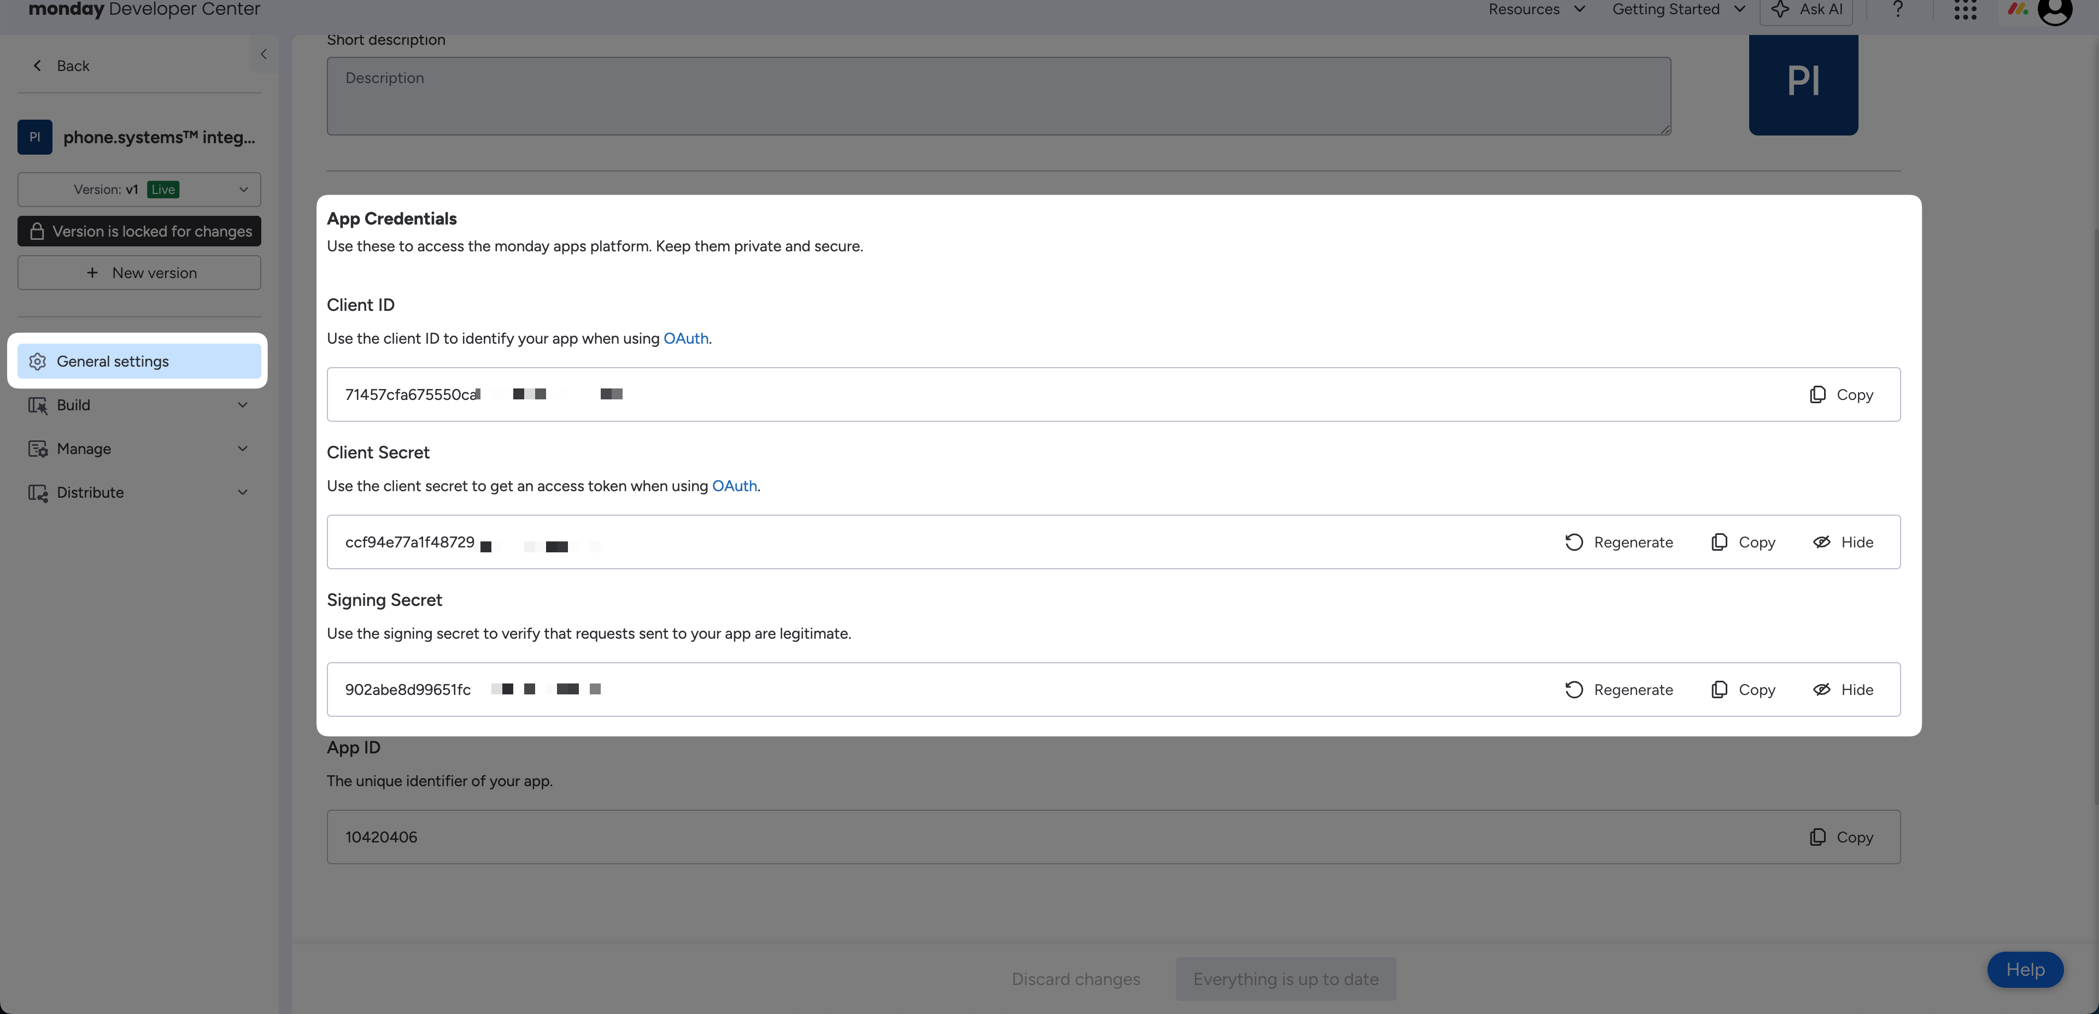
Task: Open the Getting Started dropdown
Action: [x=1679, y=10]
